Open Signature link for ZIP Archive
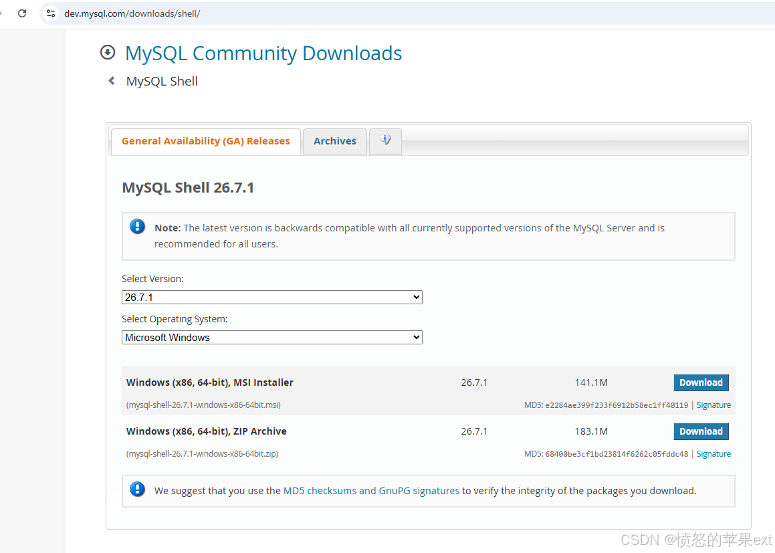Screen dimensions: 775x553 click(x=713, y=453)
